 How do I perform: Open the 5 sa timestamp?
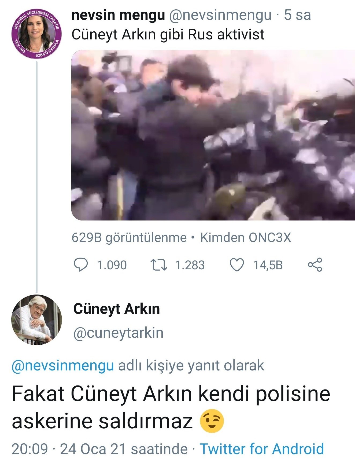297,15
